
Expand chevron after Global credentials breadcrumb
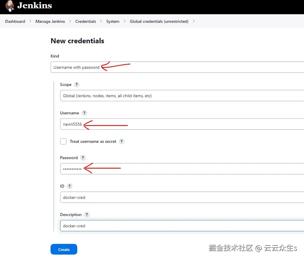(x=193, y=21)
